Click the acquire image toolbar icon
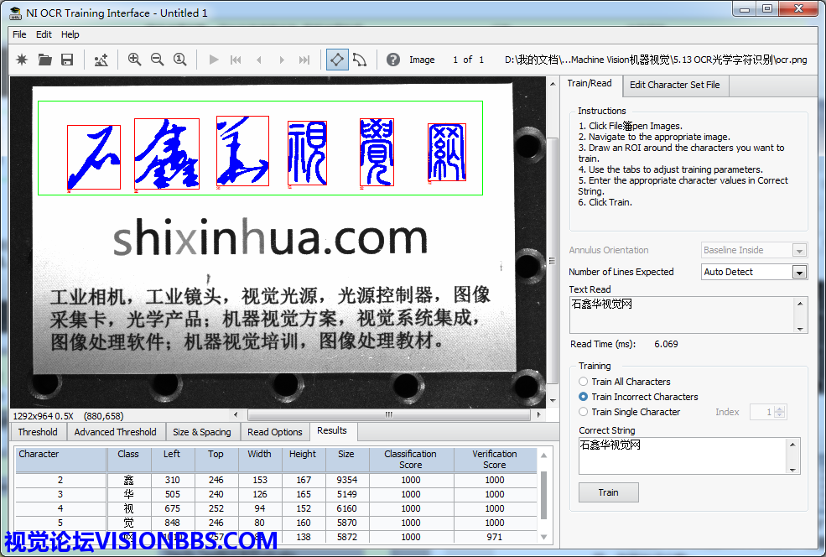 point(101,60)
